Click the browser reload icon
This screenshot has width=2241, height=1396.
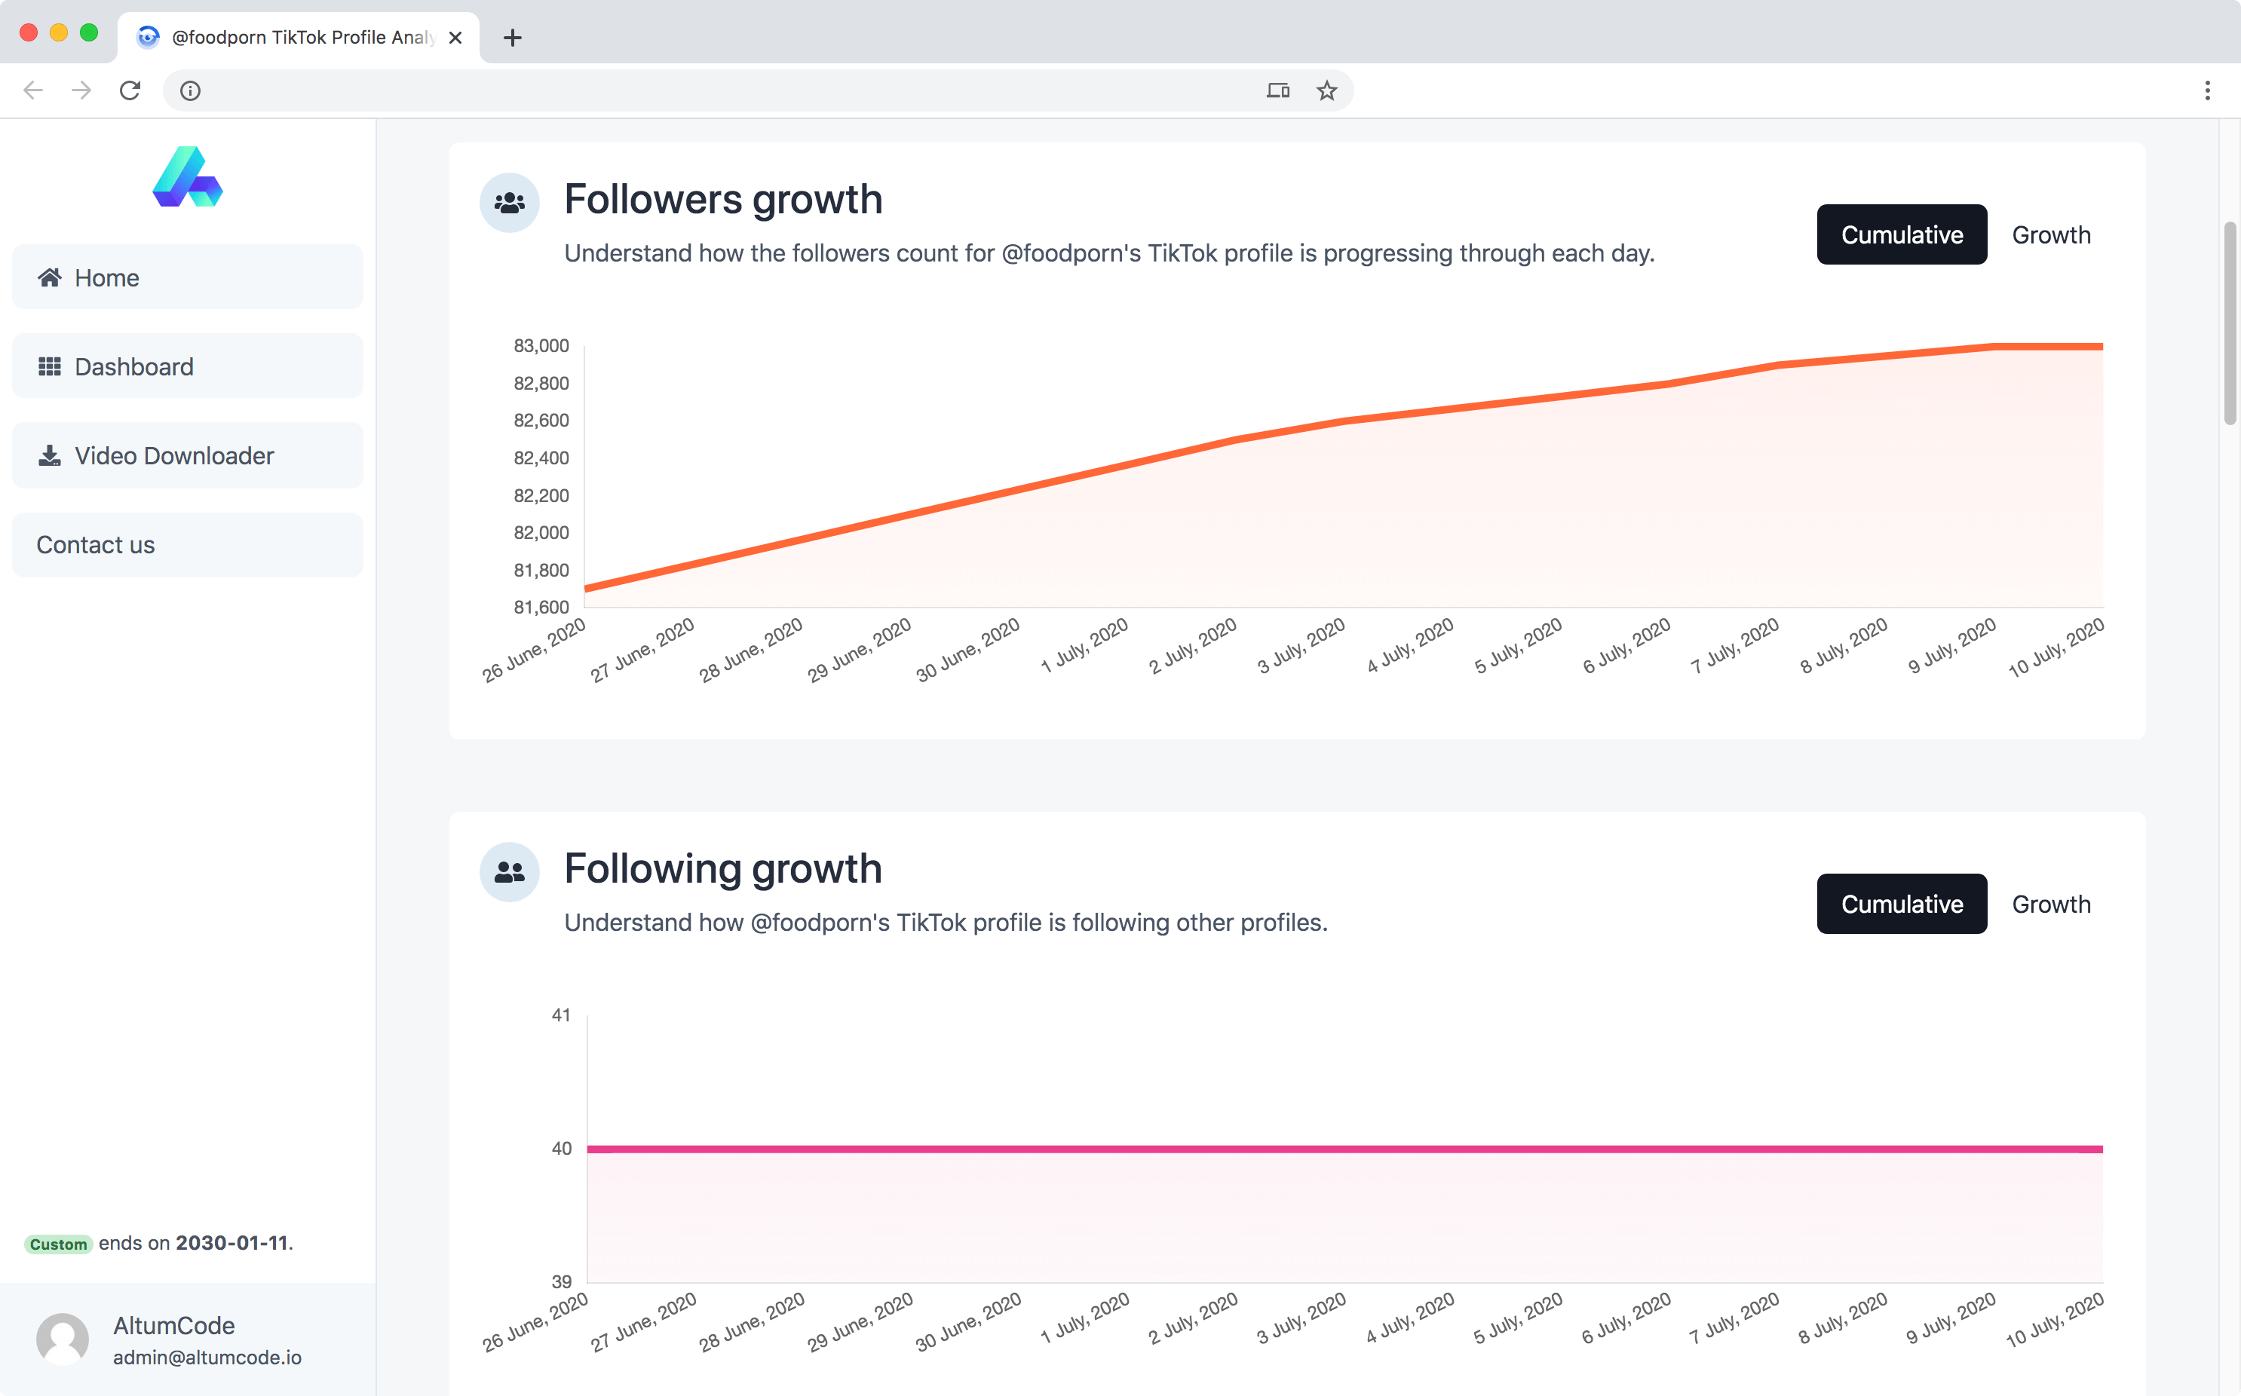tap(130, 90)
